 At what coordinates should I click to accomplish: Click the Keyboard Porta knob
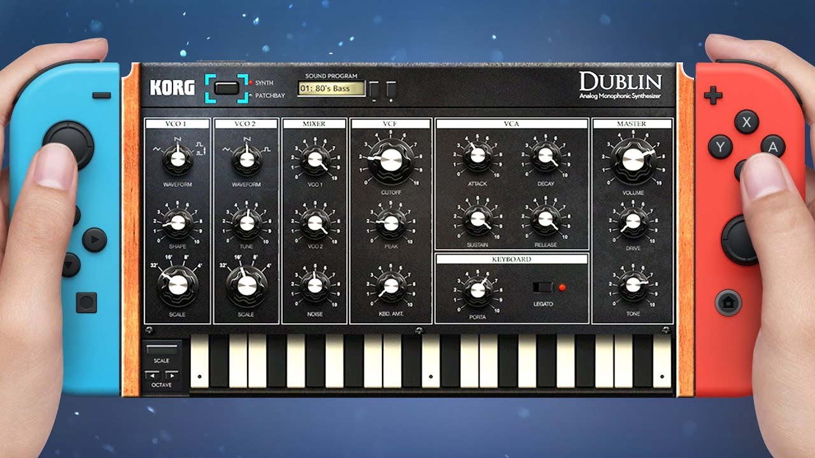478,291
